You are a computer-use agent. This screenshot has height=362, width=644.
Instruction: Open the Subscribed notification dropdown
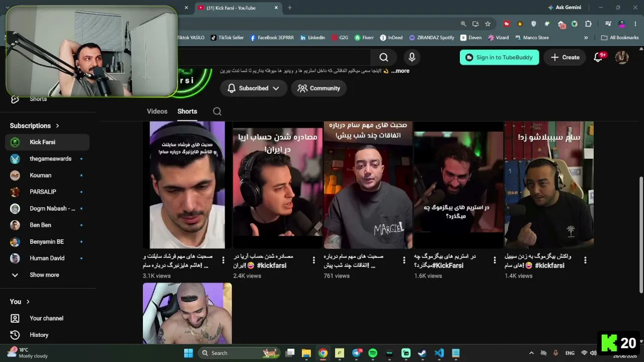pyautogui.click(x=254, y=88)
